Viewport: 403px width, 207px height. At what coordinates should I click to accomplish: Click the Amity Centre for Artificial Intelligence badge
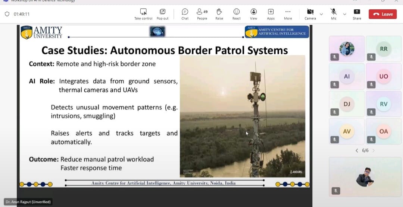(277, 32)
